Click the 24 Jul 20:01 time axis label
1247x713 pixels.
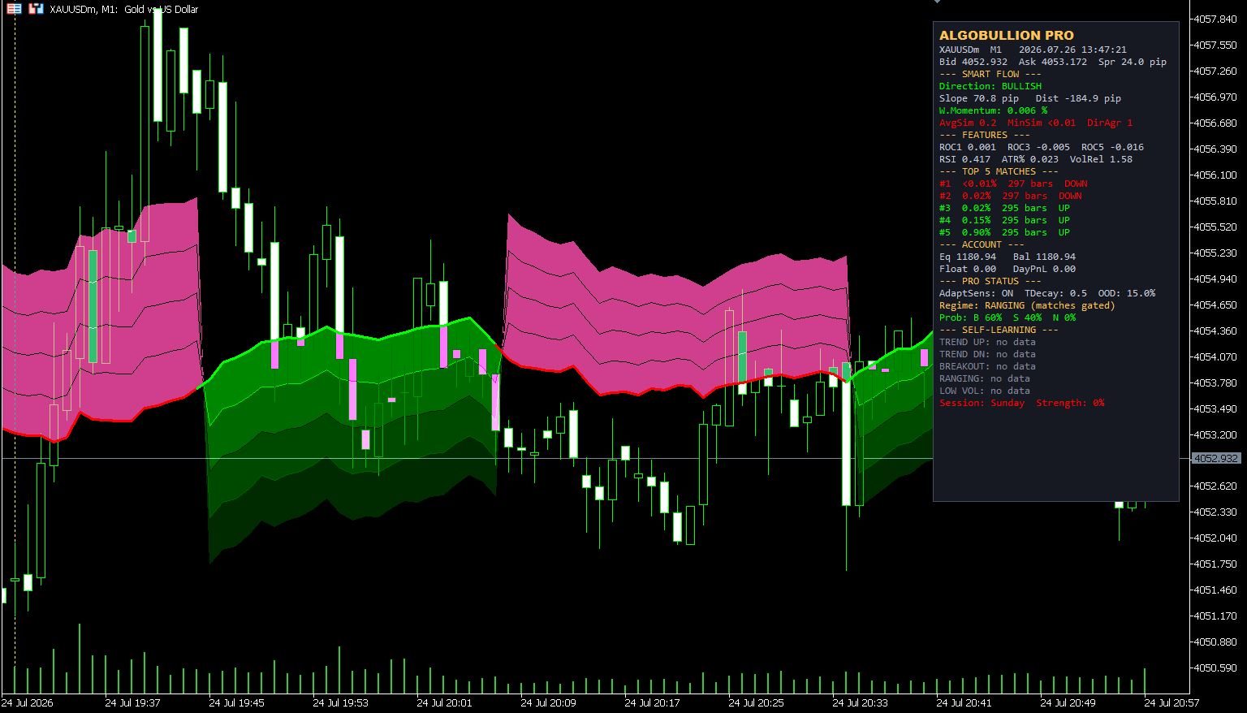click(x=444, y=703)
